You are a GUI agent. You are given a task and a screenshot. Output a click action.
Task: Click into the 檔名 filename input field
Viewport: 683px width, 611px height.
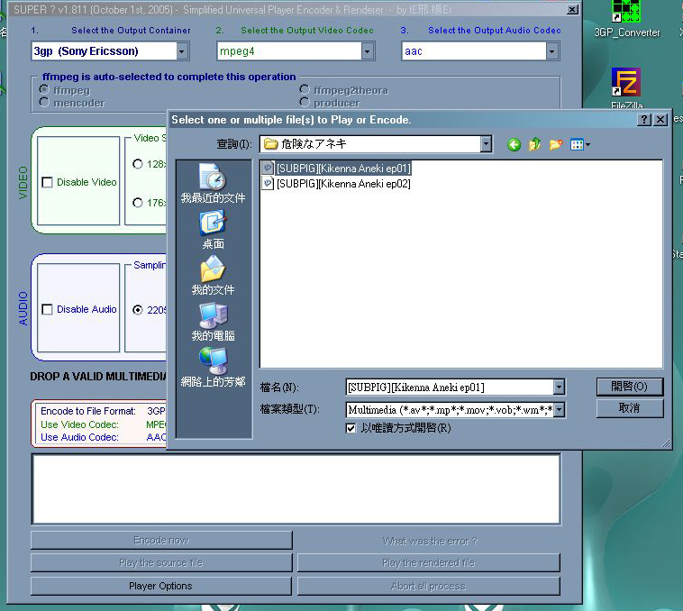[450, 387]
